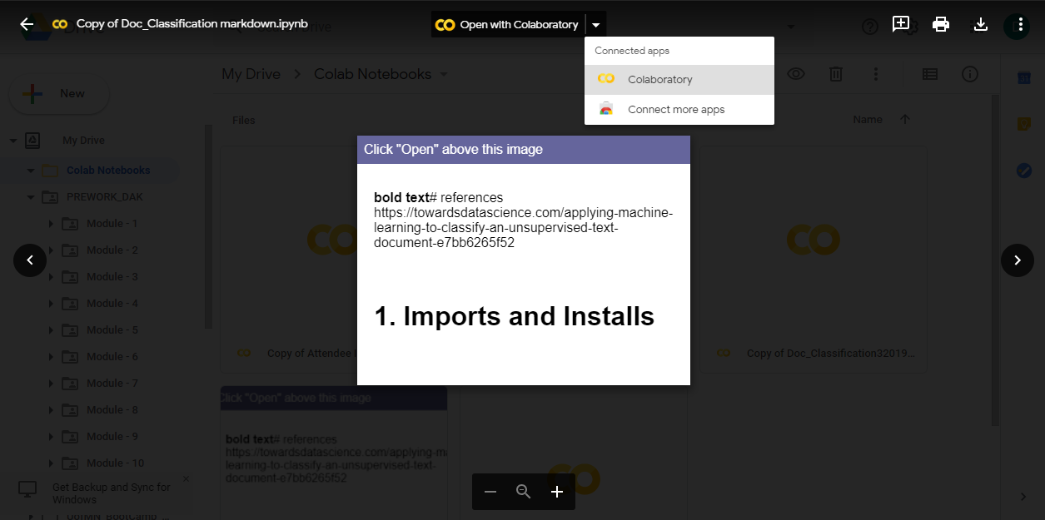Expand the Module - 1 folder

coord(51,224)
